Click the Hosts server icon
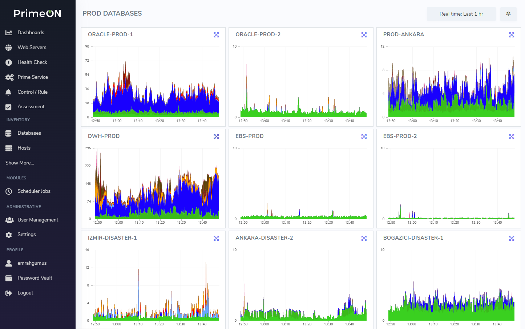This screenshot has height=329, width=525. click(x=9, y=148)
